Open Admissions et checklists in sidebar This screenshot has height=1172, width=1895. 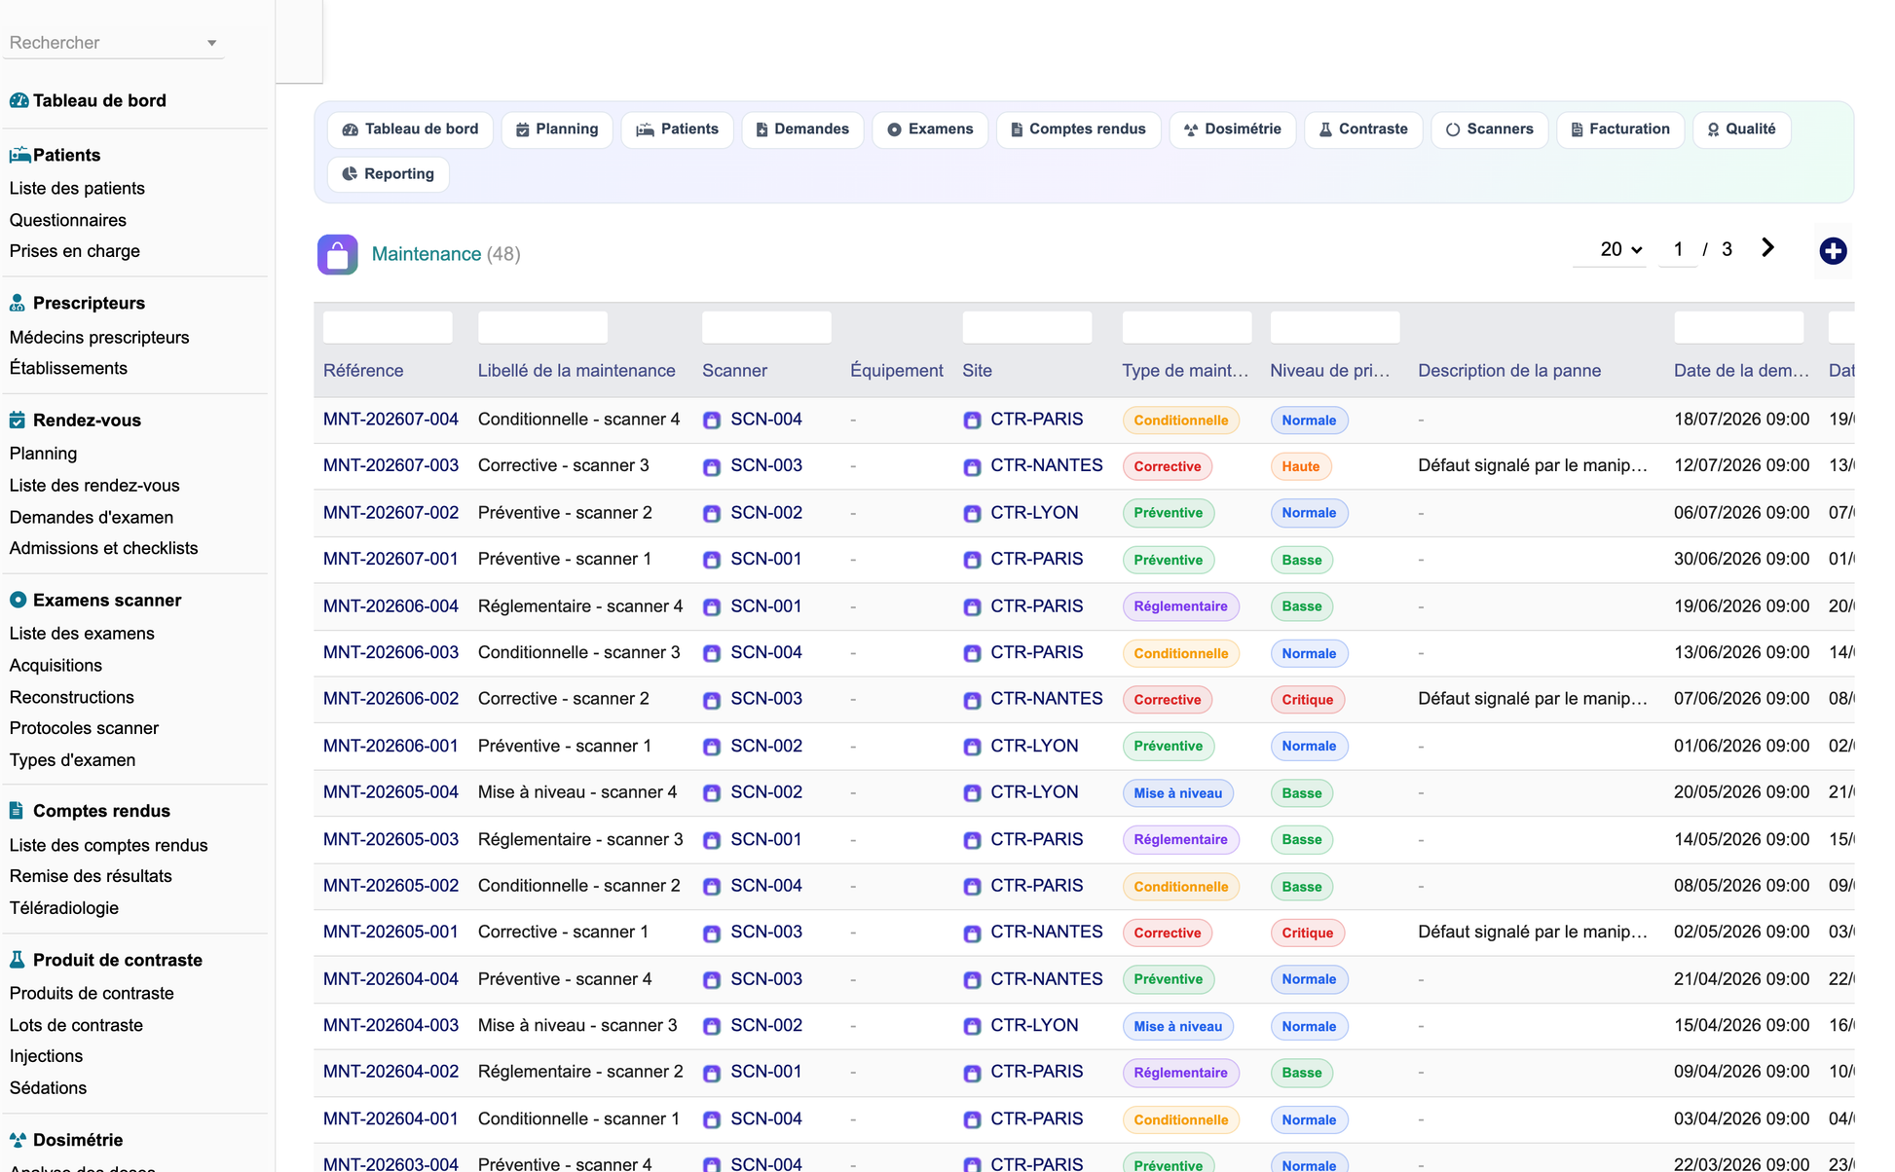103,548
